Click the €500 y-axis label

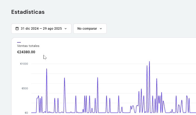(25, 88)
